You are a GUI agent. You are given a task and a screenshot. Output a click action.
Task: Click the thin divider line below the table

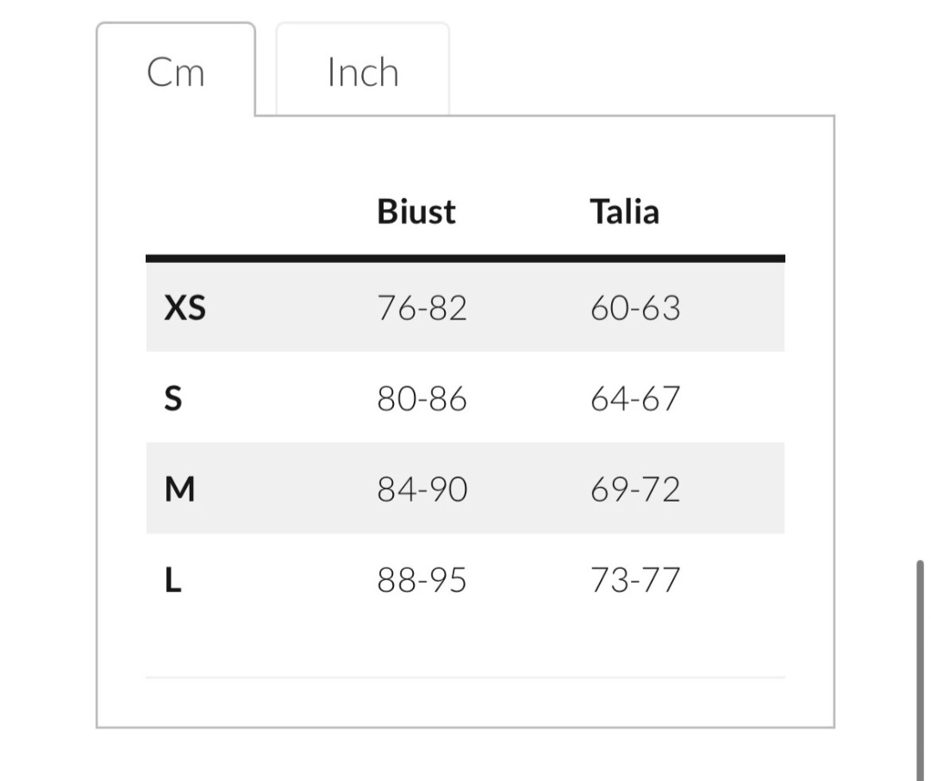(465, 678)
